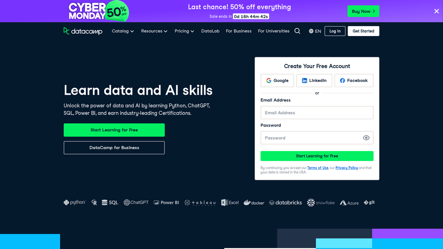Click the sale countdown timer
The height and width of the screenshot is (249, 443).
[251, 17]
